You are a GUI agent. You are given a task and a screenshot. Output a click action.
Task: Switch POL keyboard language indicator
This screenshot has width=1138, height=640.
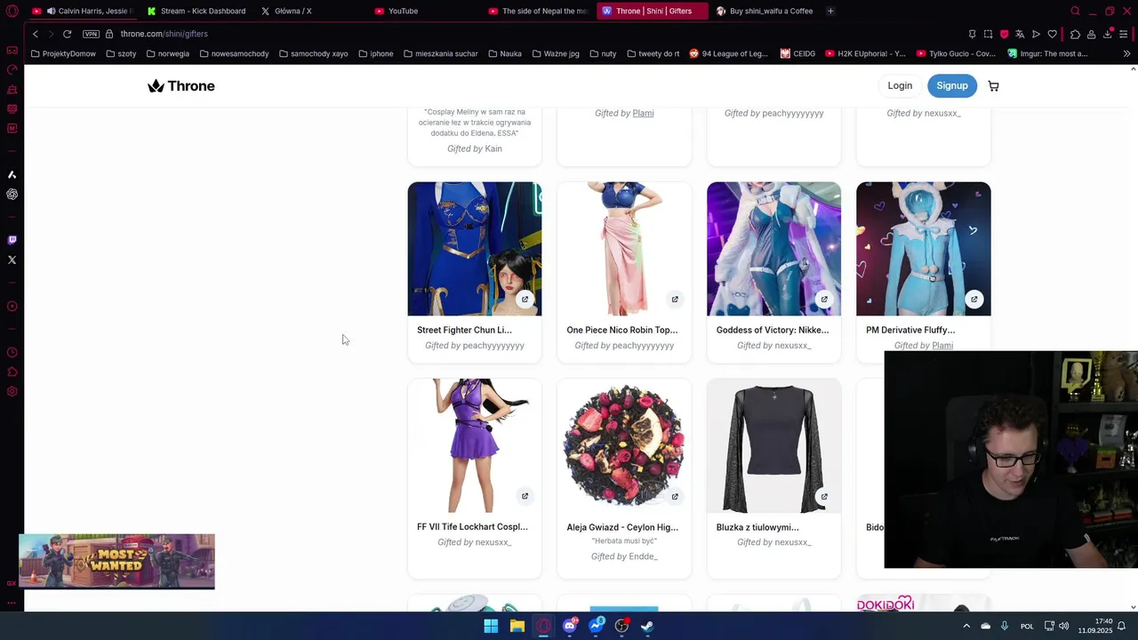[x=1027, y=626]
